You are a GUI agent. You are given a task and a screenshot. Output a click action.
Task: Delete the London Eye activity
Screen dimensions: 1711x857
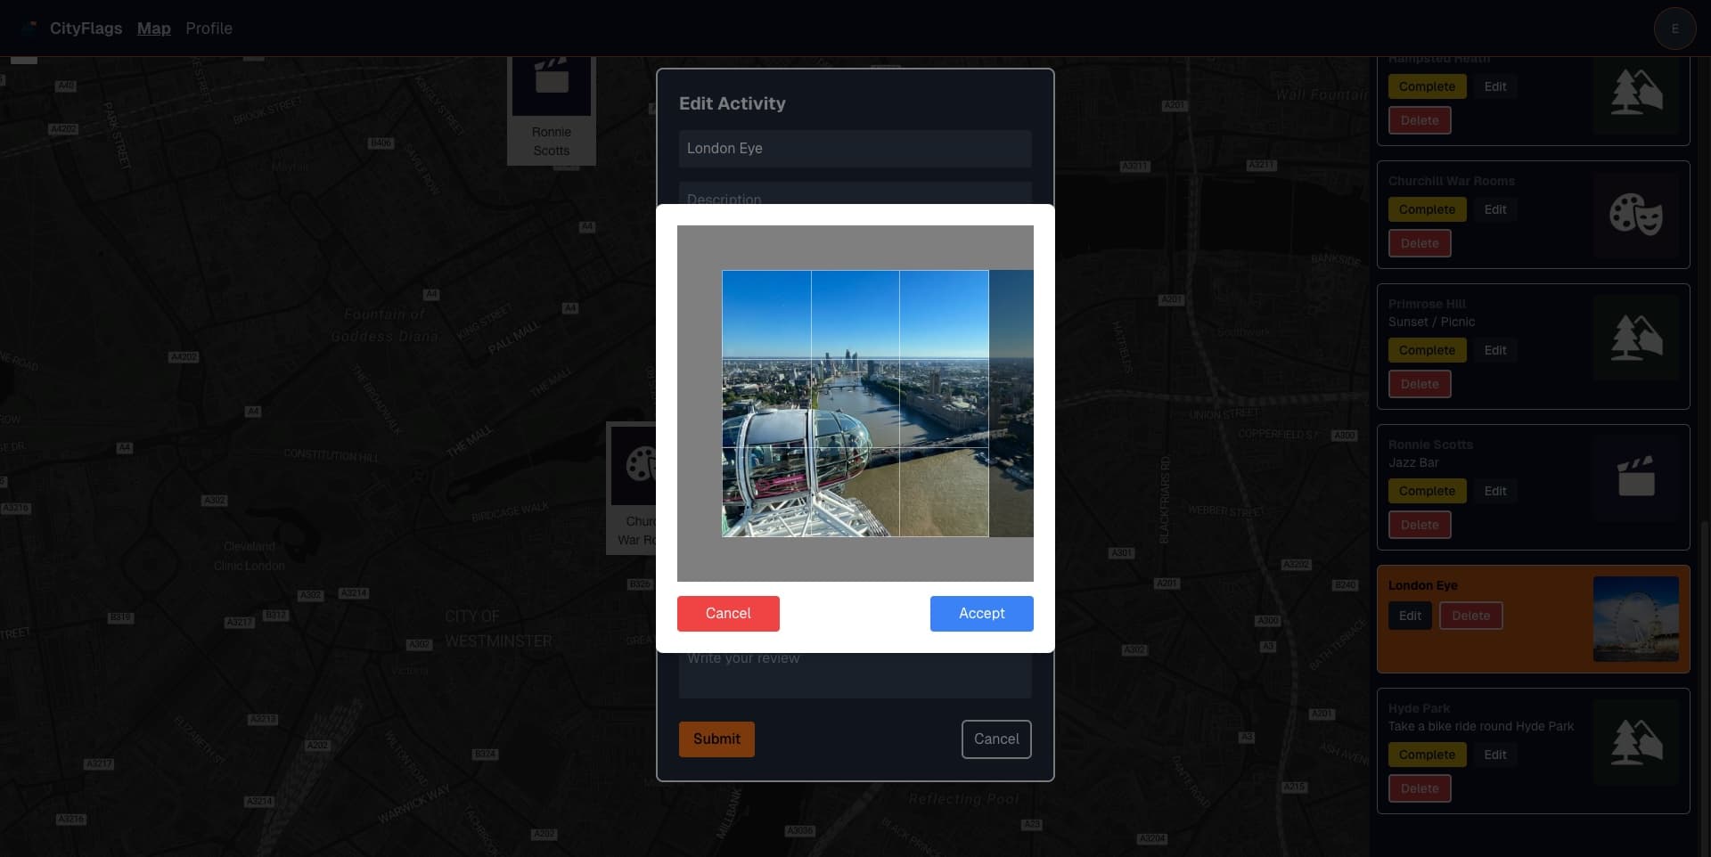click(1470, 616)
